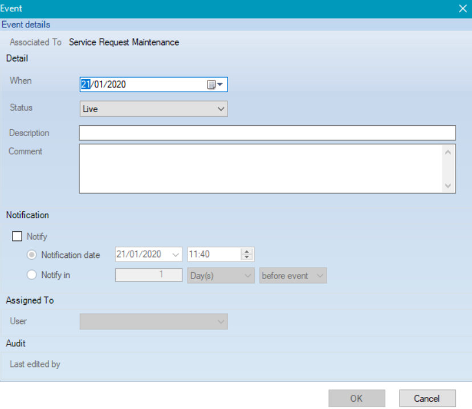The image size is (472, 409).
Task: Decrease notification time with down spinner arrow
Action: point(247,258)
